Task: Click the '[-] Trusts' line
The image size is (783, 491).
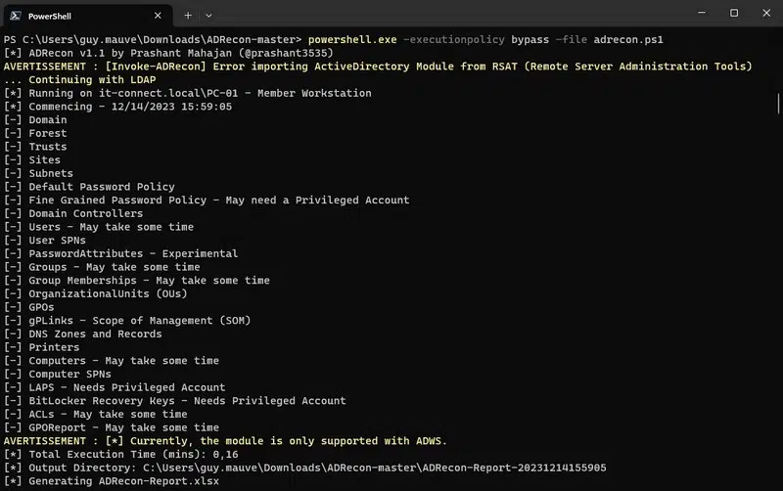Action: [35, 147]
